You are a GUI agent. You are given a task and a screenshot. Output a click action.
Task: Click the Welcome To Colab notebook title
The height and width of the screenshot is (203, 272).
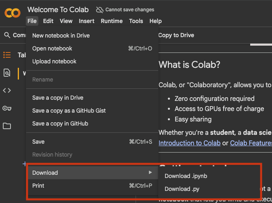pyautogui.click(x=58, y=10)
